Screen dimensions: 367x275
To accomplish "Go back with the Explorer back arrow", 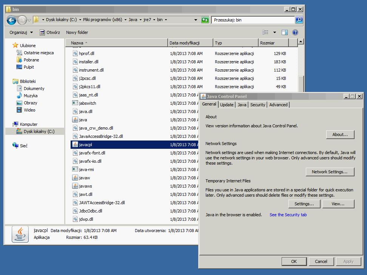I will 11,20.
